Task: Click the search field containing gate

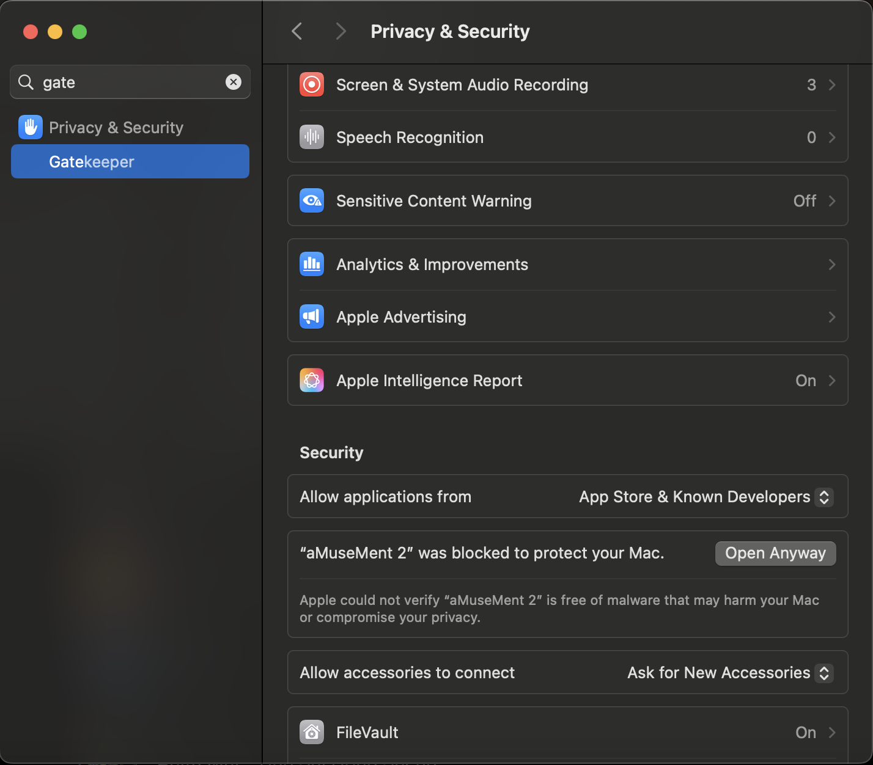Action: point(130,82)
